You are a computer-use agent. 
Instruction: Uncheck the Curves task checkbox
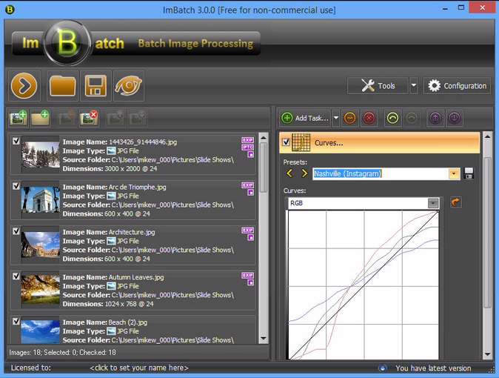point(286,142)
